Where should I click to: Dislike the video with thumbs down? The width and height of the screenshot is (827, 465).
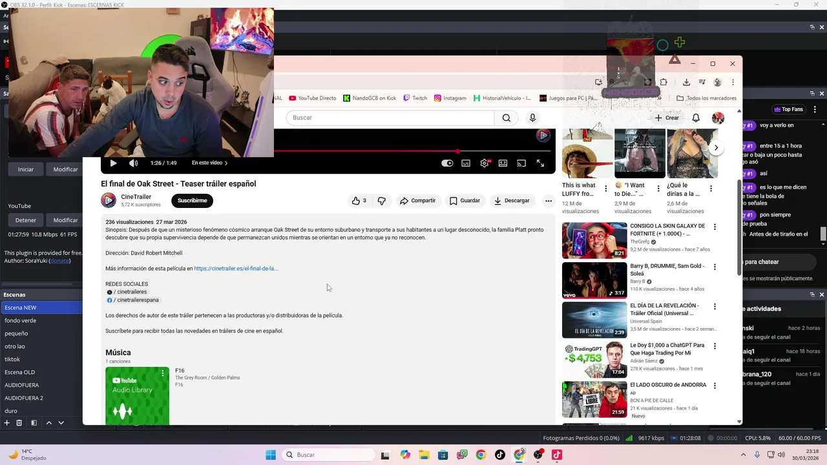click(x=381, y=201)
